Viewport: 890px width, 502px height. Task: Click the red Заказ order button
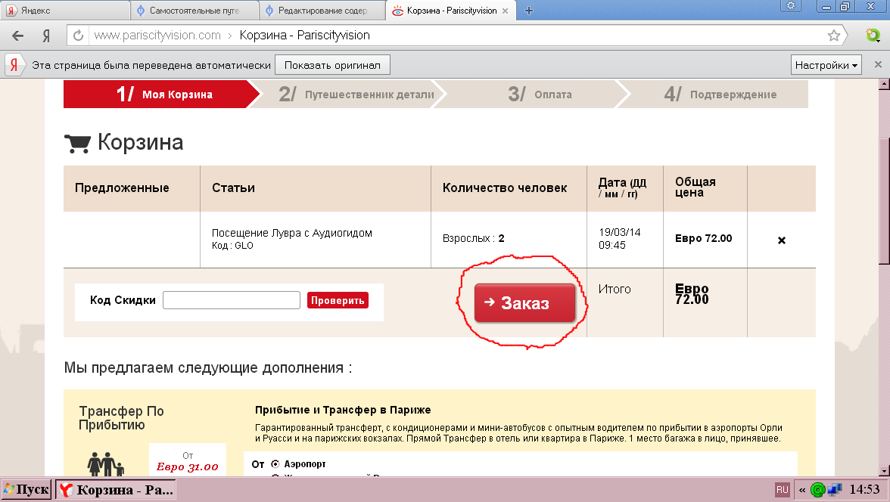524,303
